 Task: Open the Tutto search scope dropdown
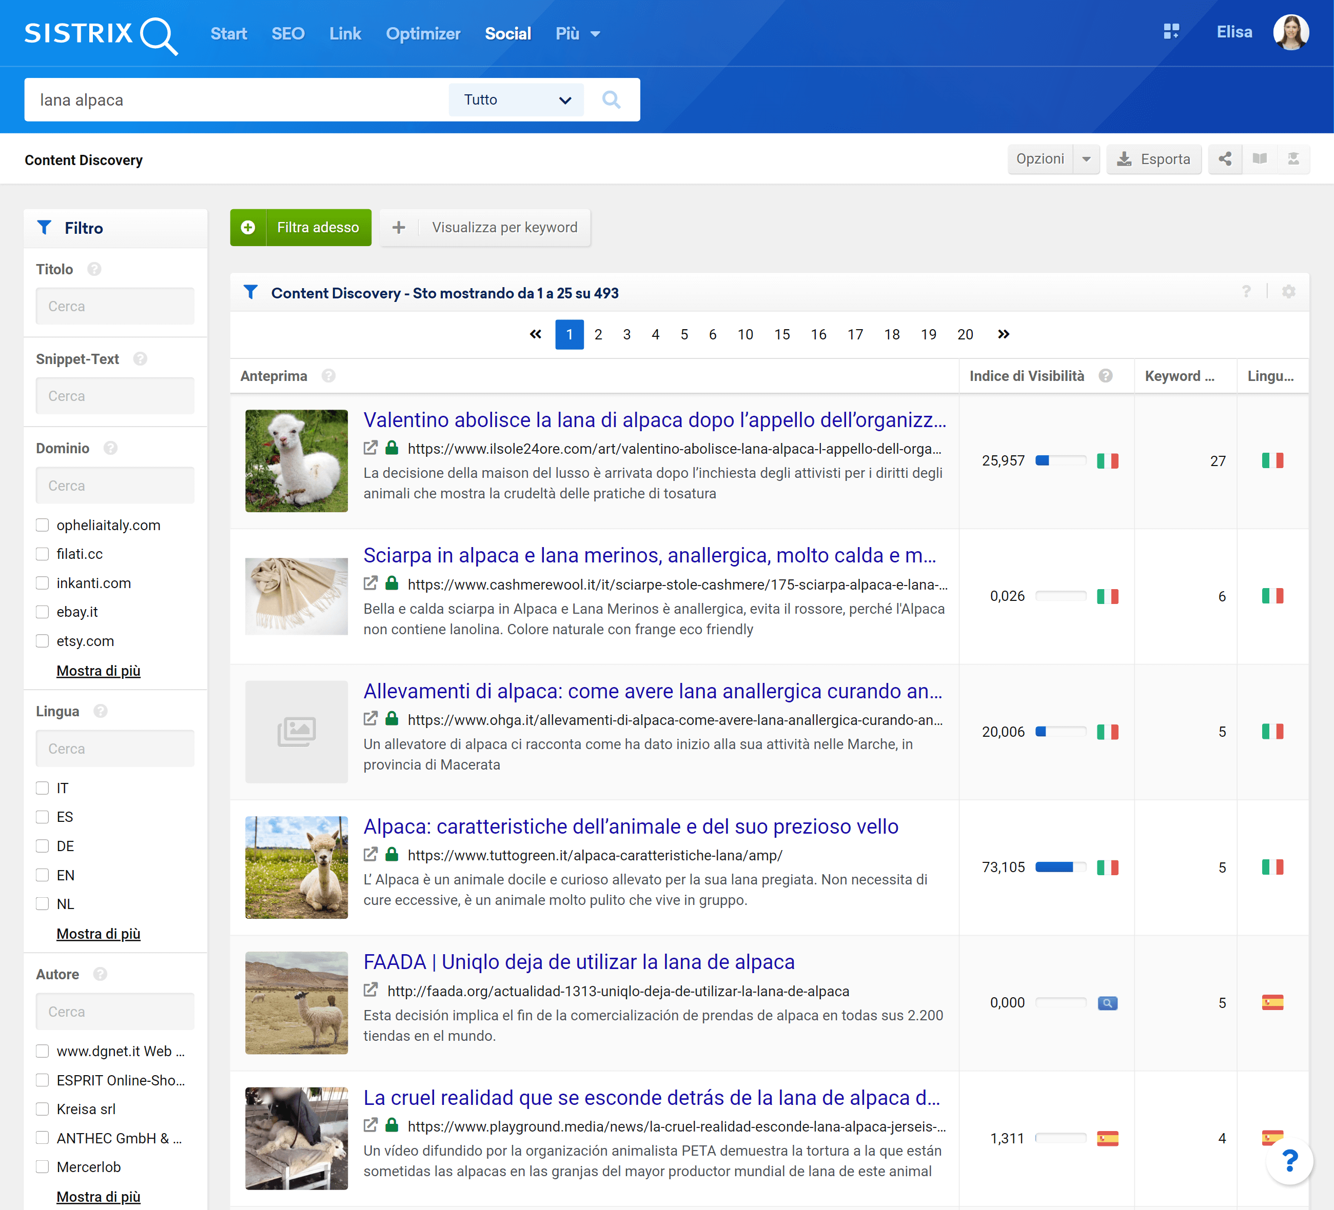516,100
